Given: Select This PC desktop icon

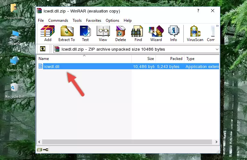Looking at the screenshot, I should [x=15, y=38].
